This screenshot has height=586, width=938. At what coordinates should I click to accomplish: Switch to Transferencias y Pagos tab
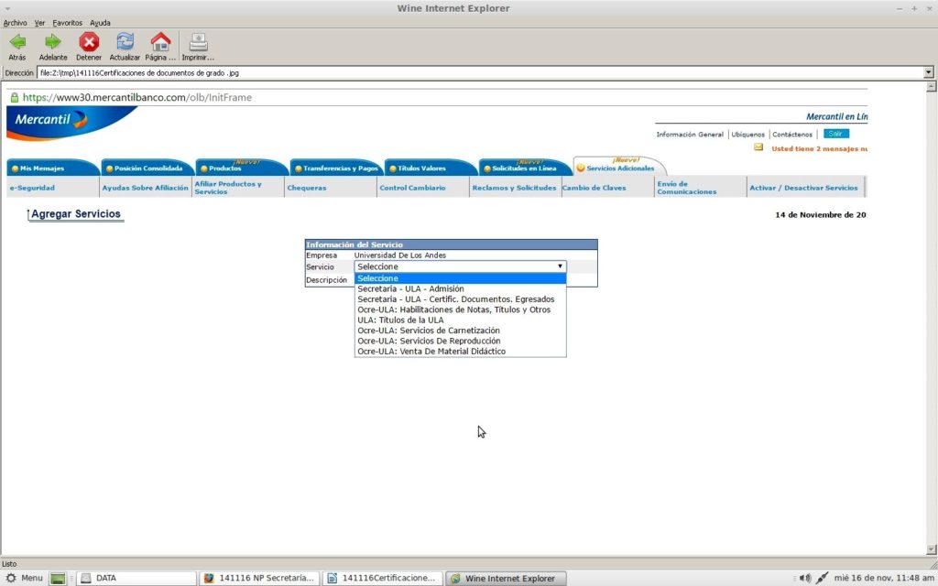[x=337, y=168]
